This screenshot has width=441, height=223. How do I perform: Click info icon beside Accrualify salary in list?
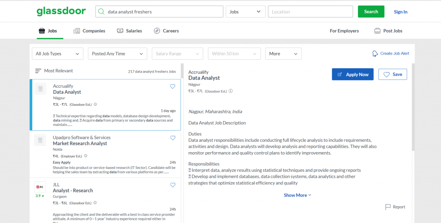click(95, 104)
